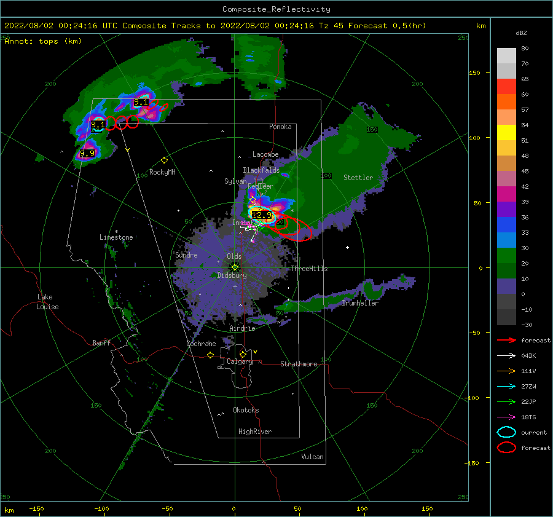Click the yellow diamond marker near RockyMH
The width and height of the screenshot is (553, 517).
[164, 160]
